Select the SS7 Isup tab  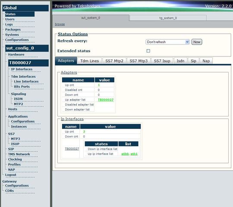(162, 61)
